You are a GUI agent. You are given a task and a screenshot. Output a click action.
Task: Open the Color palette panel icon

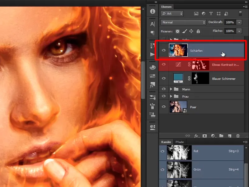[153, 67]
